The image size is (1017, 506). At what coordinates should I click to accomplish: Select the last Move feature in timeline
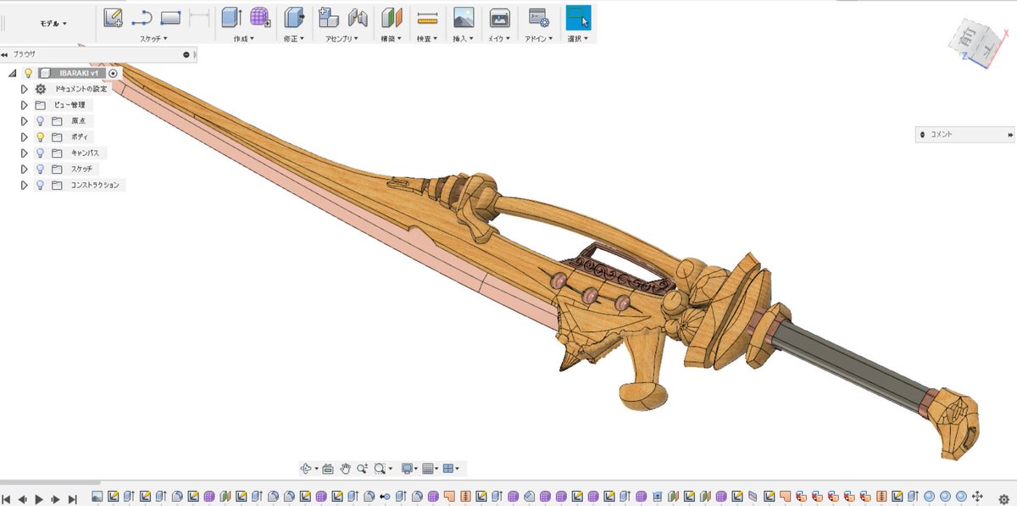[977, 496]
